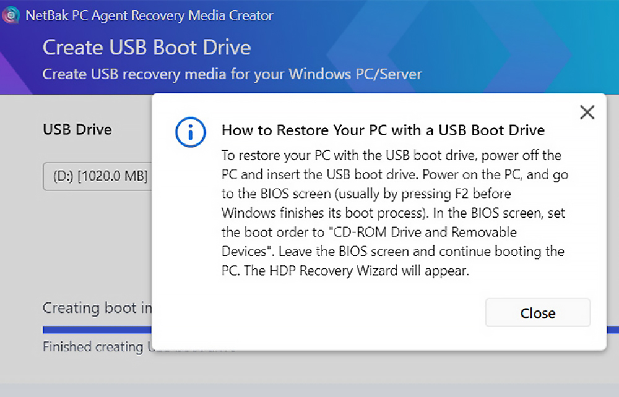This screenshot has height=397, width=619.
Task: Click the "Create USB recovery media" subtitle text
Action: (232, 74)
